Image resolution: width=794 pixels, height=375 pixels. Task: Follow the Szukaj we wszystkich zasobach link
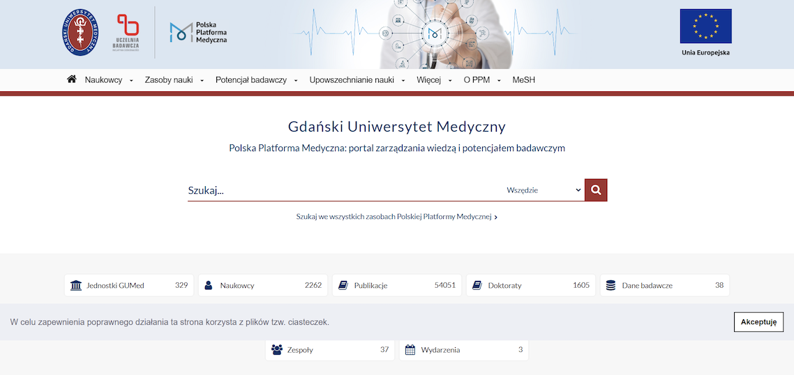(x=396, y=217)
